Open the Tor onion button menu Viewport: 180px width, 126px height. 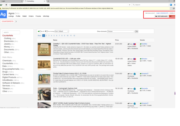(x=1, y=5)
